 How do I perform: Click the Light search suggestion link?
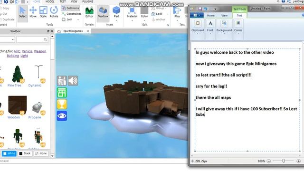click(x=24, y=56)
